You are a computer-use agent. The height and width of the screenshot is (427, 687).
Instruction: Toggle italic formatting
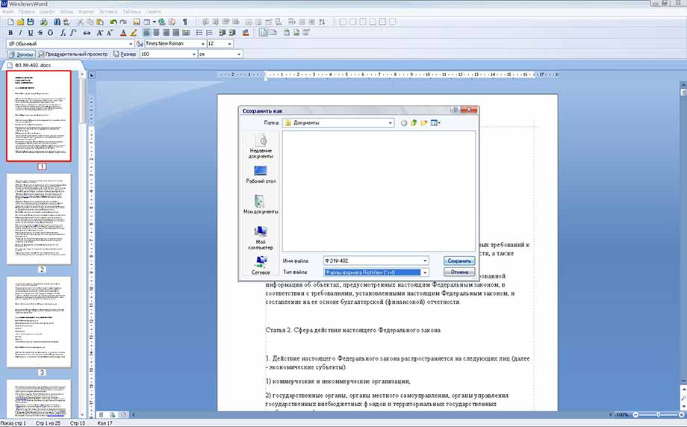tap(20, 33)
